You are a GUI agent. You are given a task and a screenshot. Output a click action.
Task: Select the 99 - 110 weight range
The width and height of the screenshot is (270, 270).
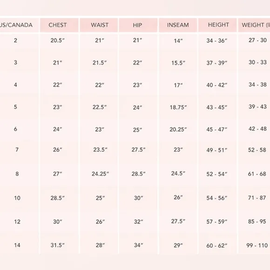[257, 245]
